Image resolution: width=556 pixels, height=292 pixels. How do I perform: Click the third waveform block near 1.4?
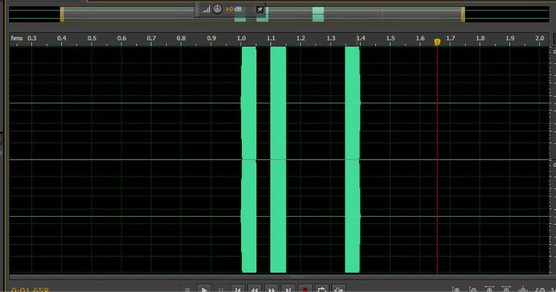coord(352,160)
